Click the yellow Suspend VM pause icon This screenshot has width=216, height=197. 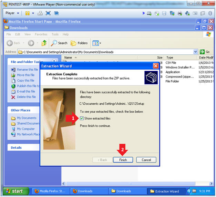click(27, 13)
